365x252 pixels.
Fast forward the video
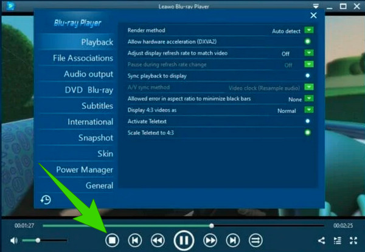[x=210, y=240]
